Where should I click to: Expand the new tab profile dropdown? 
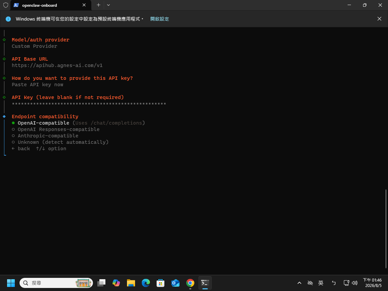(108, 5)
